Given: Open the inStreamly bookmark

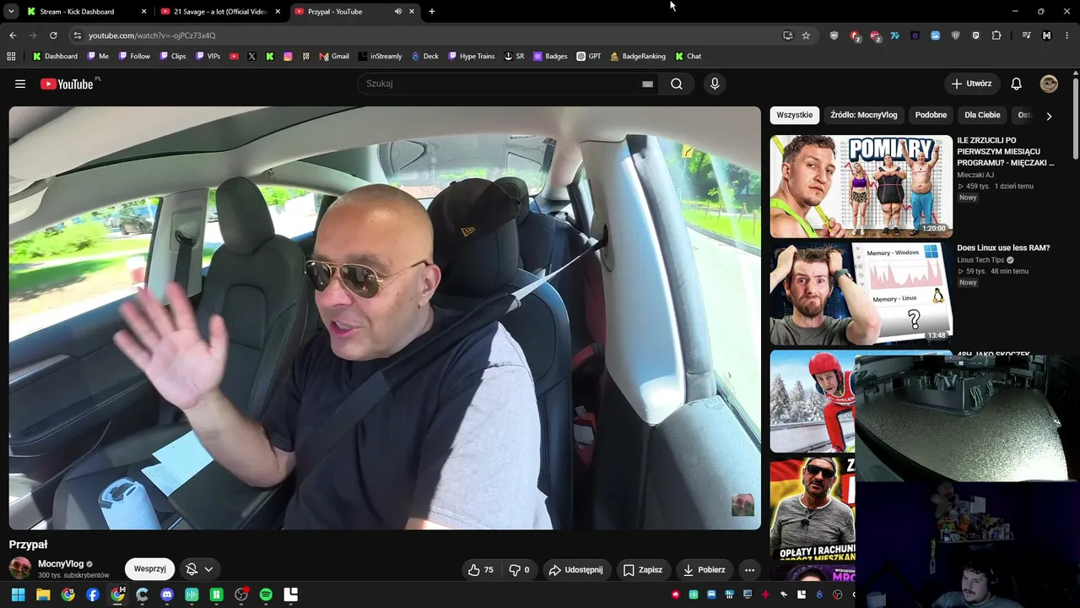Looking at the screenshot, I should 380,57.
